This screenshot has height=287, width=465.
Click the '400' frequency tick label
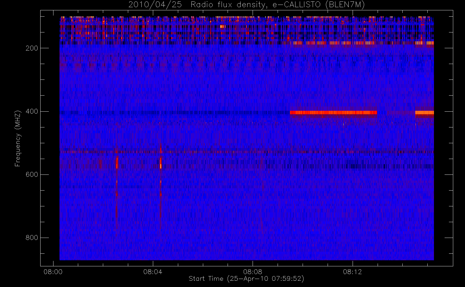(32, 111)
